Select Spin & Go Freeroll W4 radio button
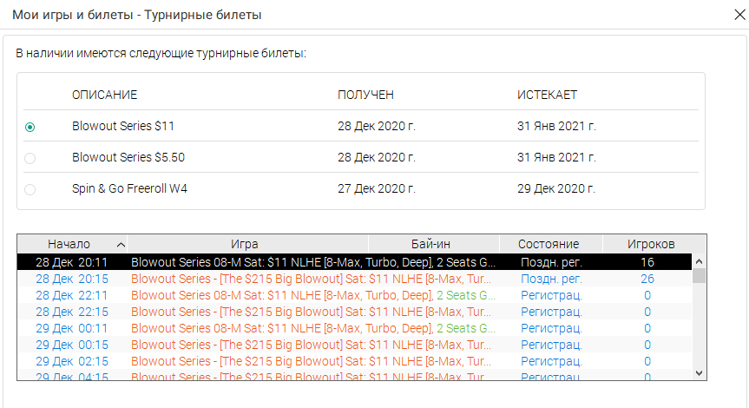 (30, 189)
